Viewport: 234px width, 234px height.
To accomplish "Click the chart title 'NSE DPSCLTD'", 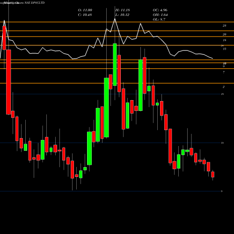I will (x=35, y=3).
